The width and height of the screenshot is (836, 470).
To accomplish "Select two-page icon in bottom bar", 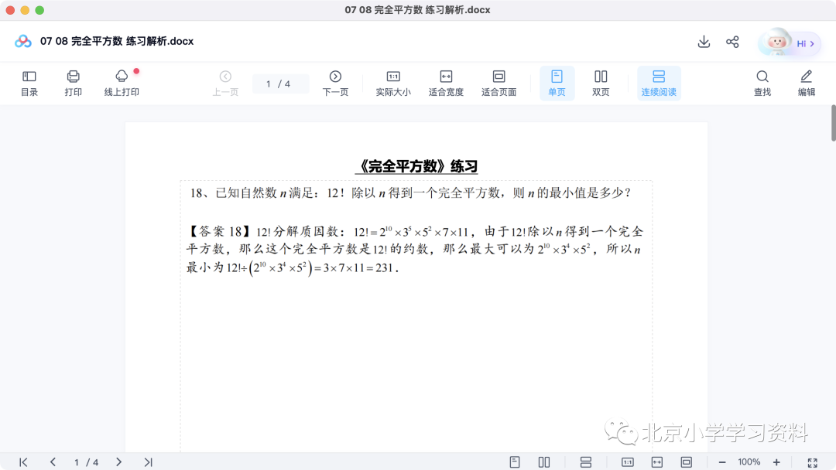I will click(x=544, y=462).
